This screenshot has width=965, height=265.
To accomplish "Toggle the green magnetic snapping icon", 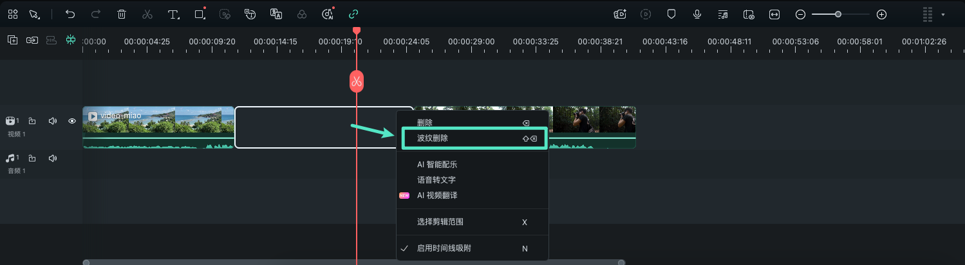I will point(71,40).
